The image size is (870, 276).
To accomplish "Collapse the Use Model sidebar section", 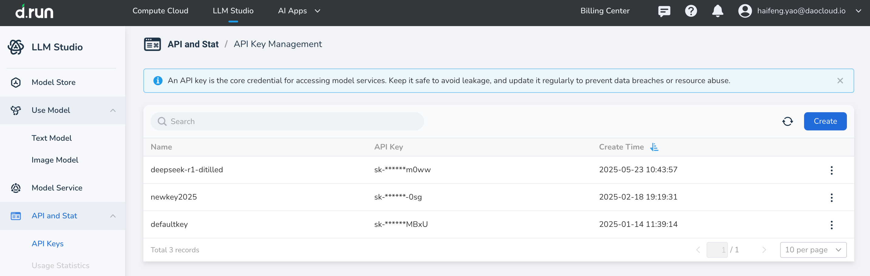I will [113, 111].
